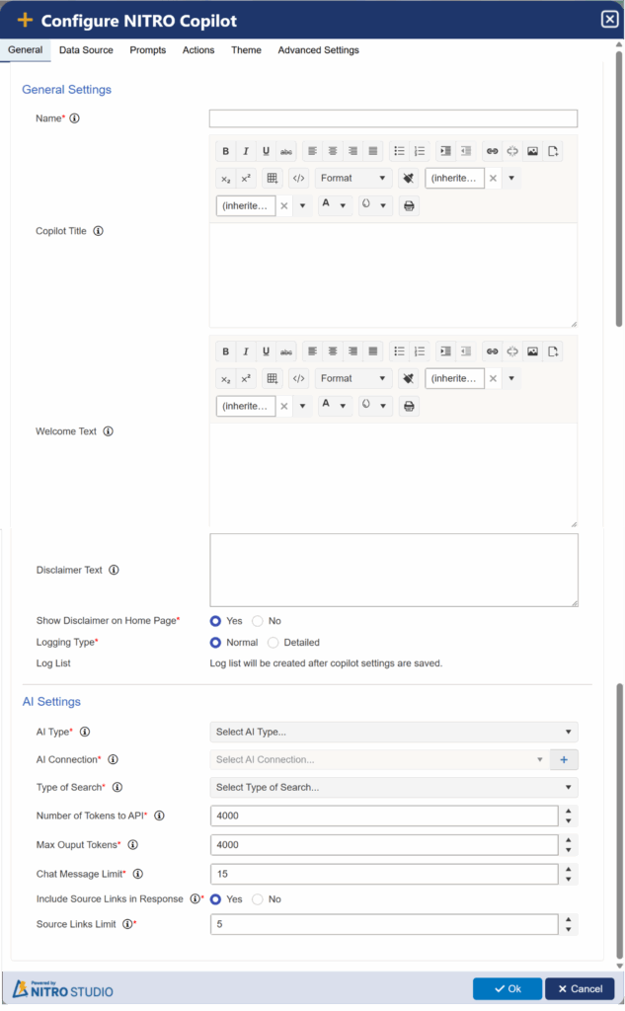Select No for Show Disclaimer on Home Page

258,621
